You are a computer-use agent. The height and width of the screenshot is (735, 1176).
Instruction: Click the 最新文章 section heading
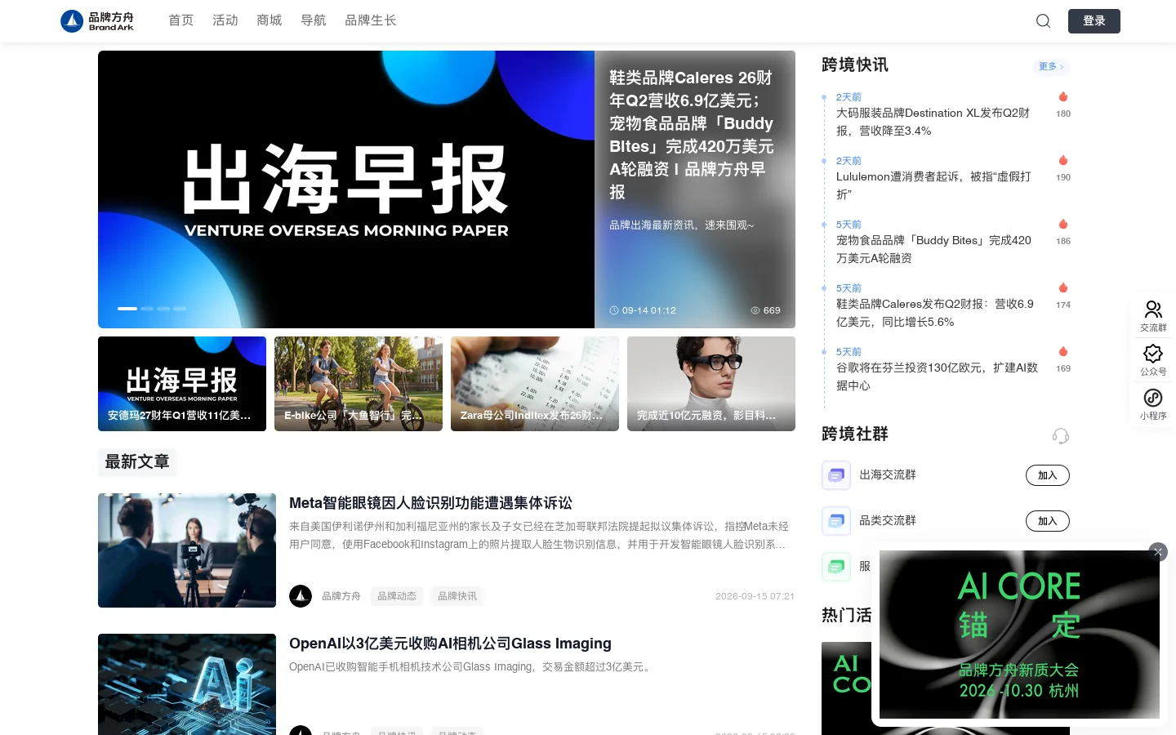[137, 462]
